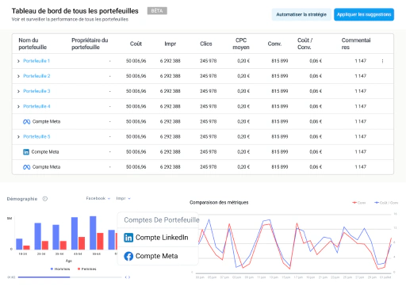
Task: Sort by the Coût column header
Action: [x=136, y=44]
